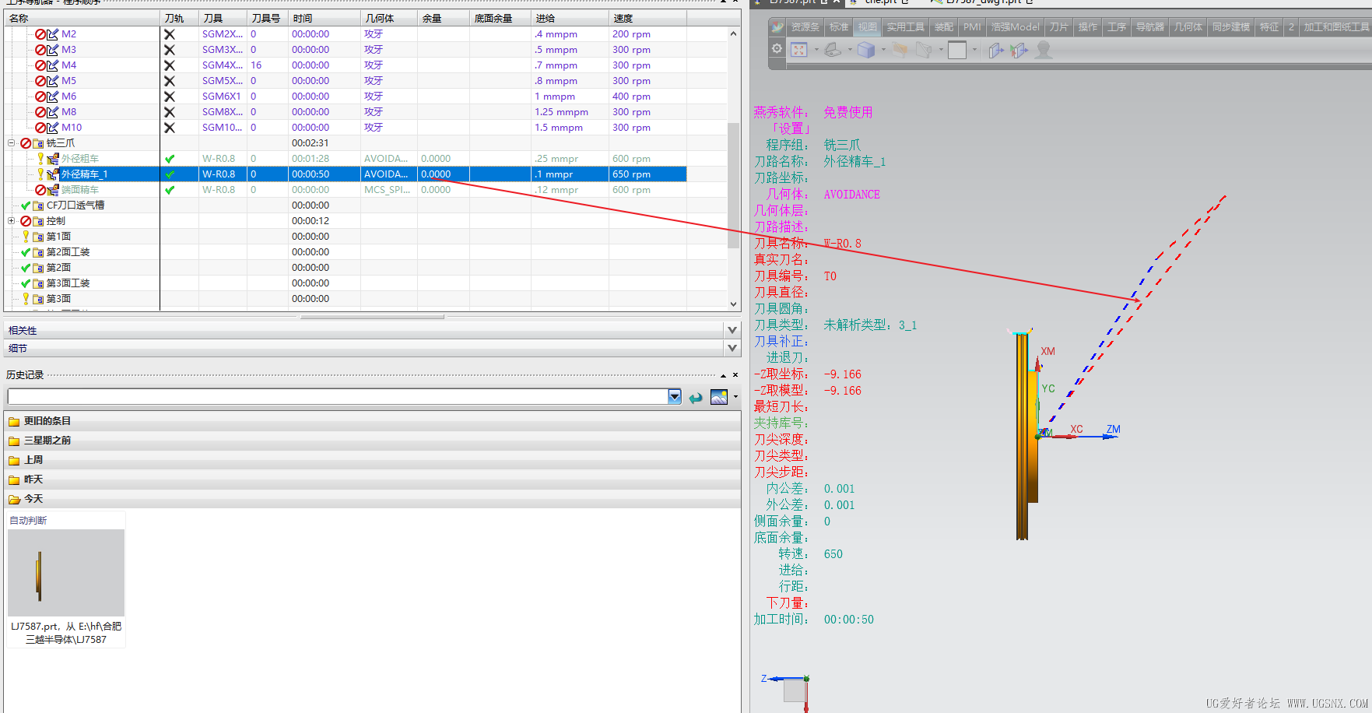The image size is (1372, 713).
Task: Click the 三星期之前 history folder
Action: [47, 441]
